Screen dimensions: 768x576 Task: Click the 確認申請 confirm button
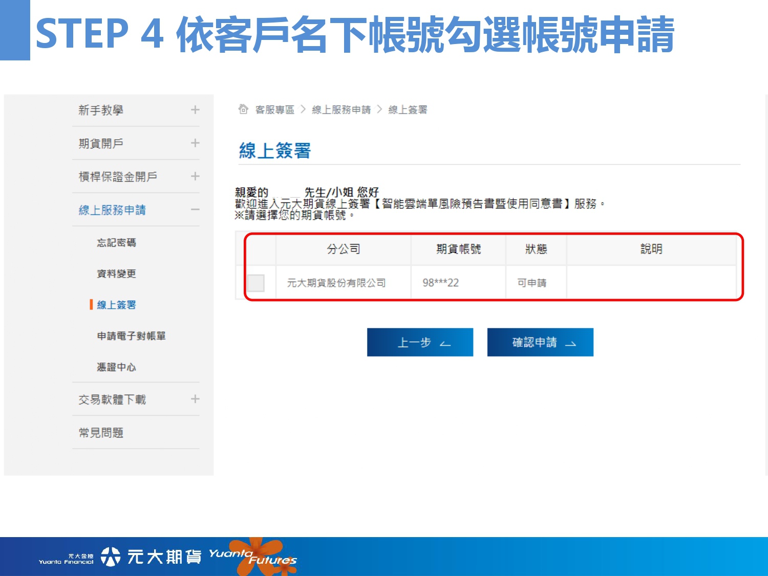pyautogui.click(x=540, y=342)
